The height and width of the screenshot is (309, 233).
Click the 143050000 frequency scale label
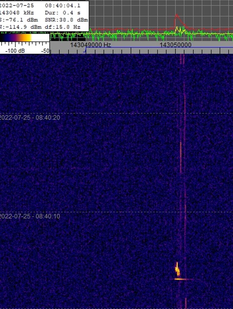(x=175, y=45)
